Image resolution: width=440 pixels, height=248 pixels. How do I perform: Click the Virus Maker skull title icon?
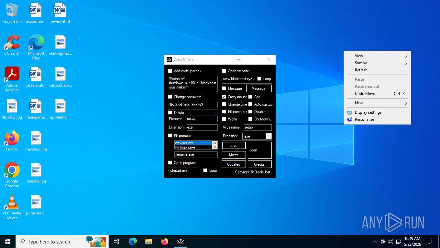point(169,59)
